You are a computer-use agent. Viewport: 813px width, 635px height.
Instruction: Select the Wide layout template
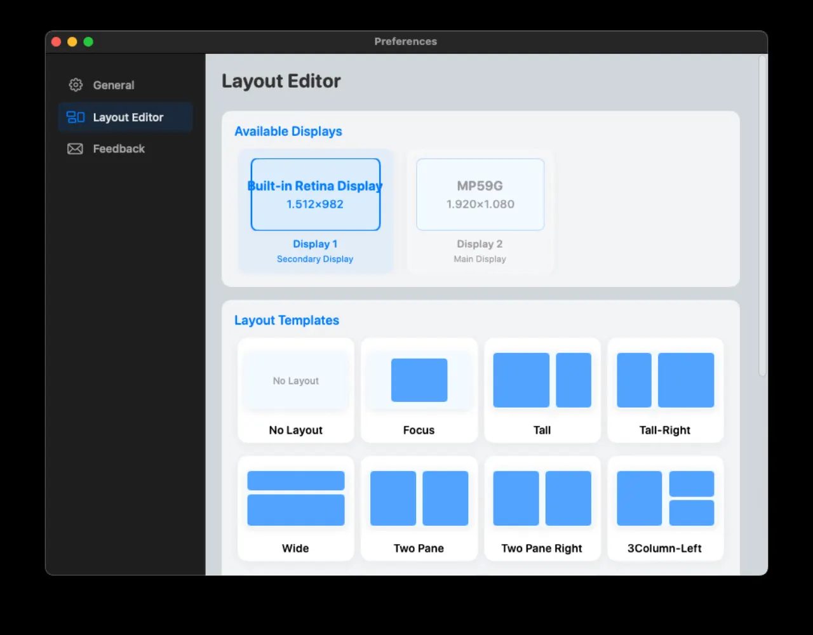click(x=296, y=509)
